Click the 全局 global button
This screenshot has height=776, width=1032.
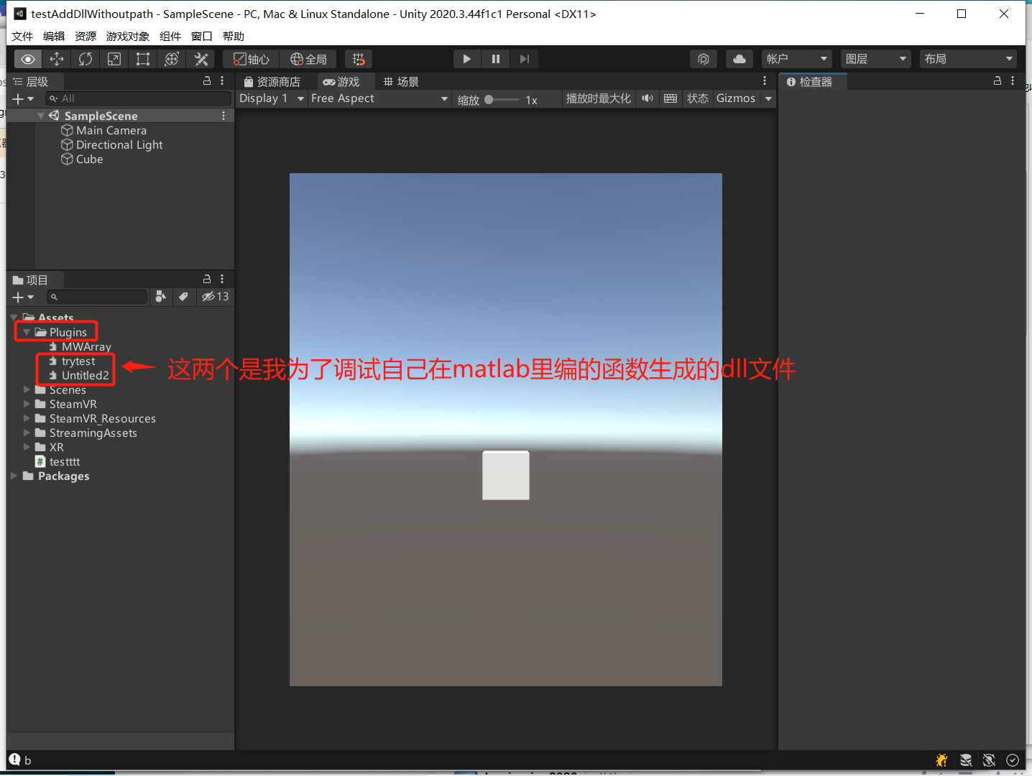click(308, 59)
